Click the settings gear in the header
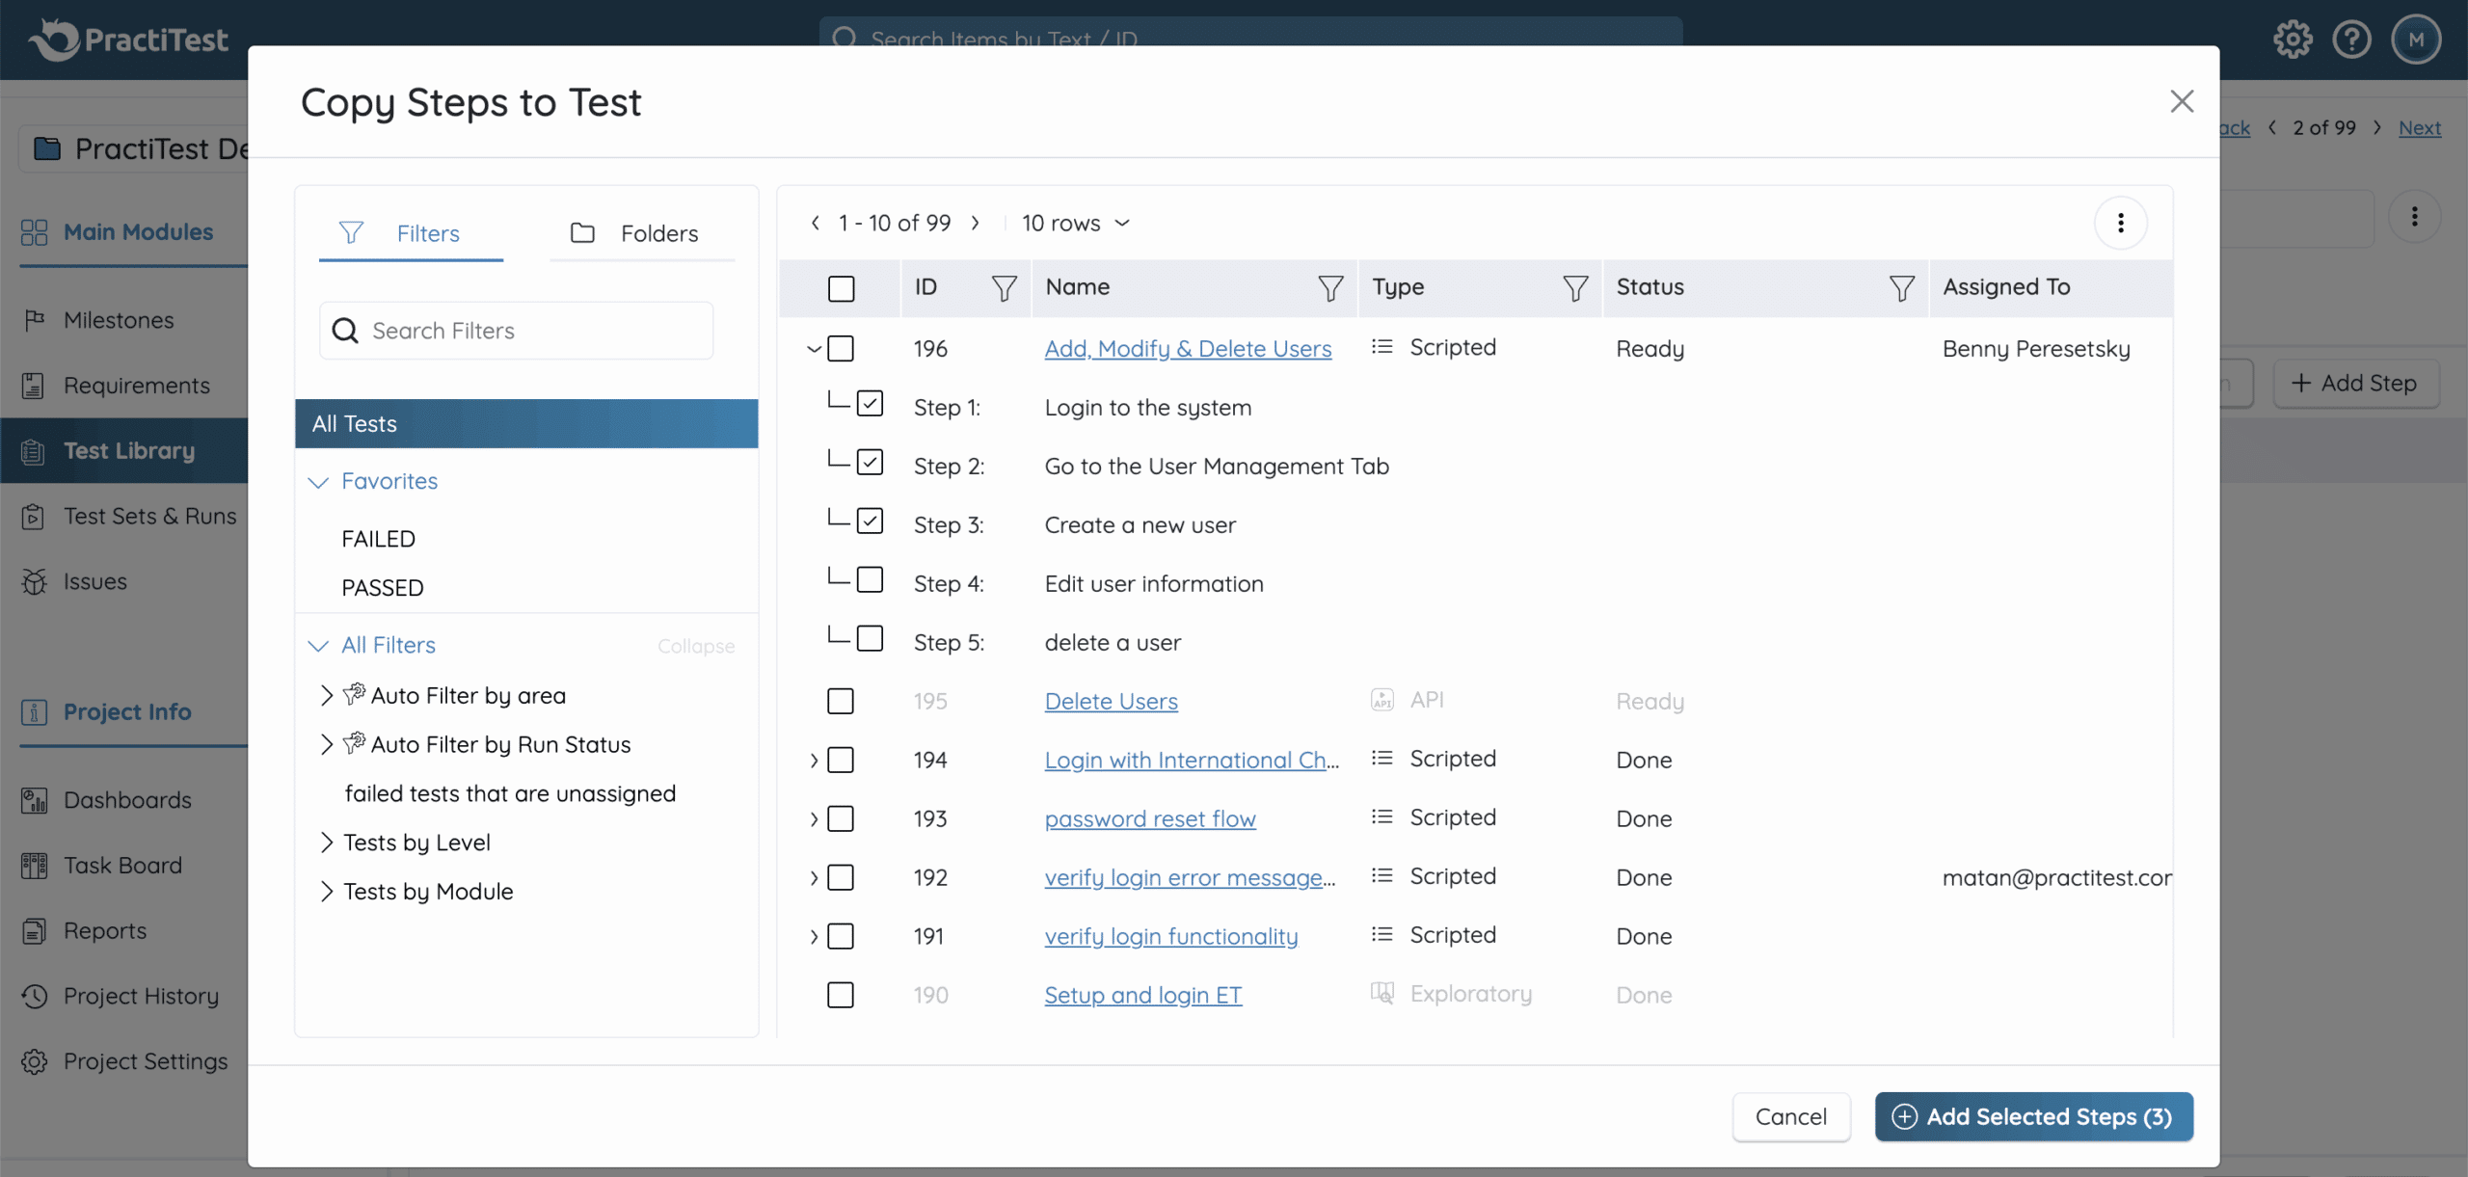Image resolution: width=2468 pixels, height=1177 pixels. pyautogui.click(x=2293, y=40)
